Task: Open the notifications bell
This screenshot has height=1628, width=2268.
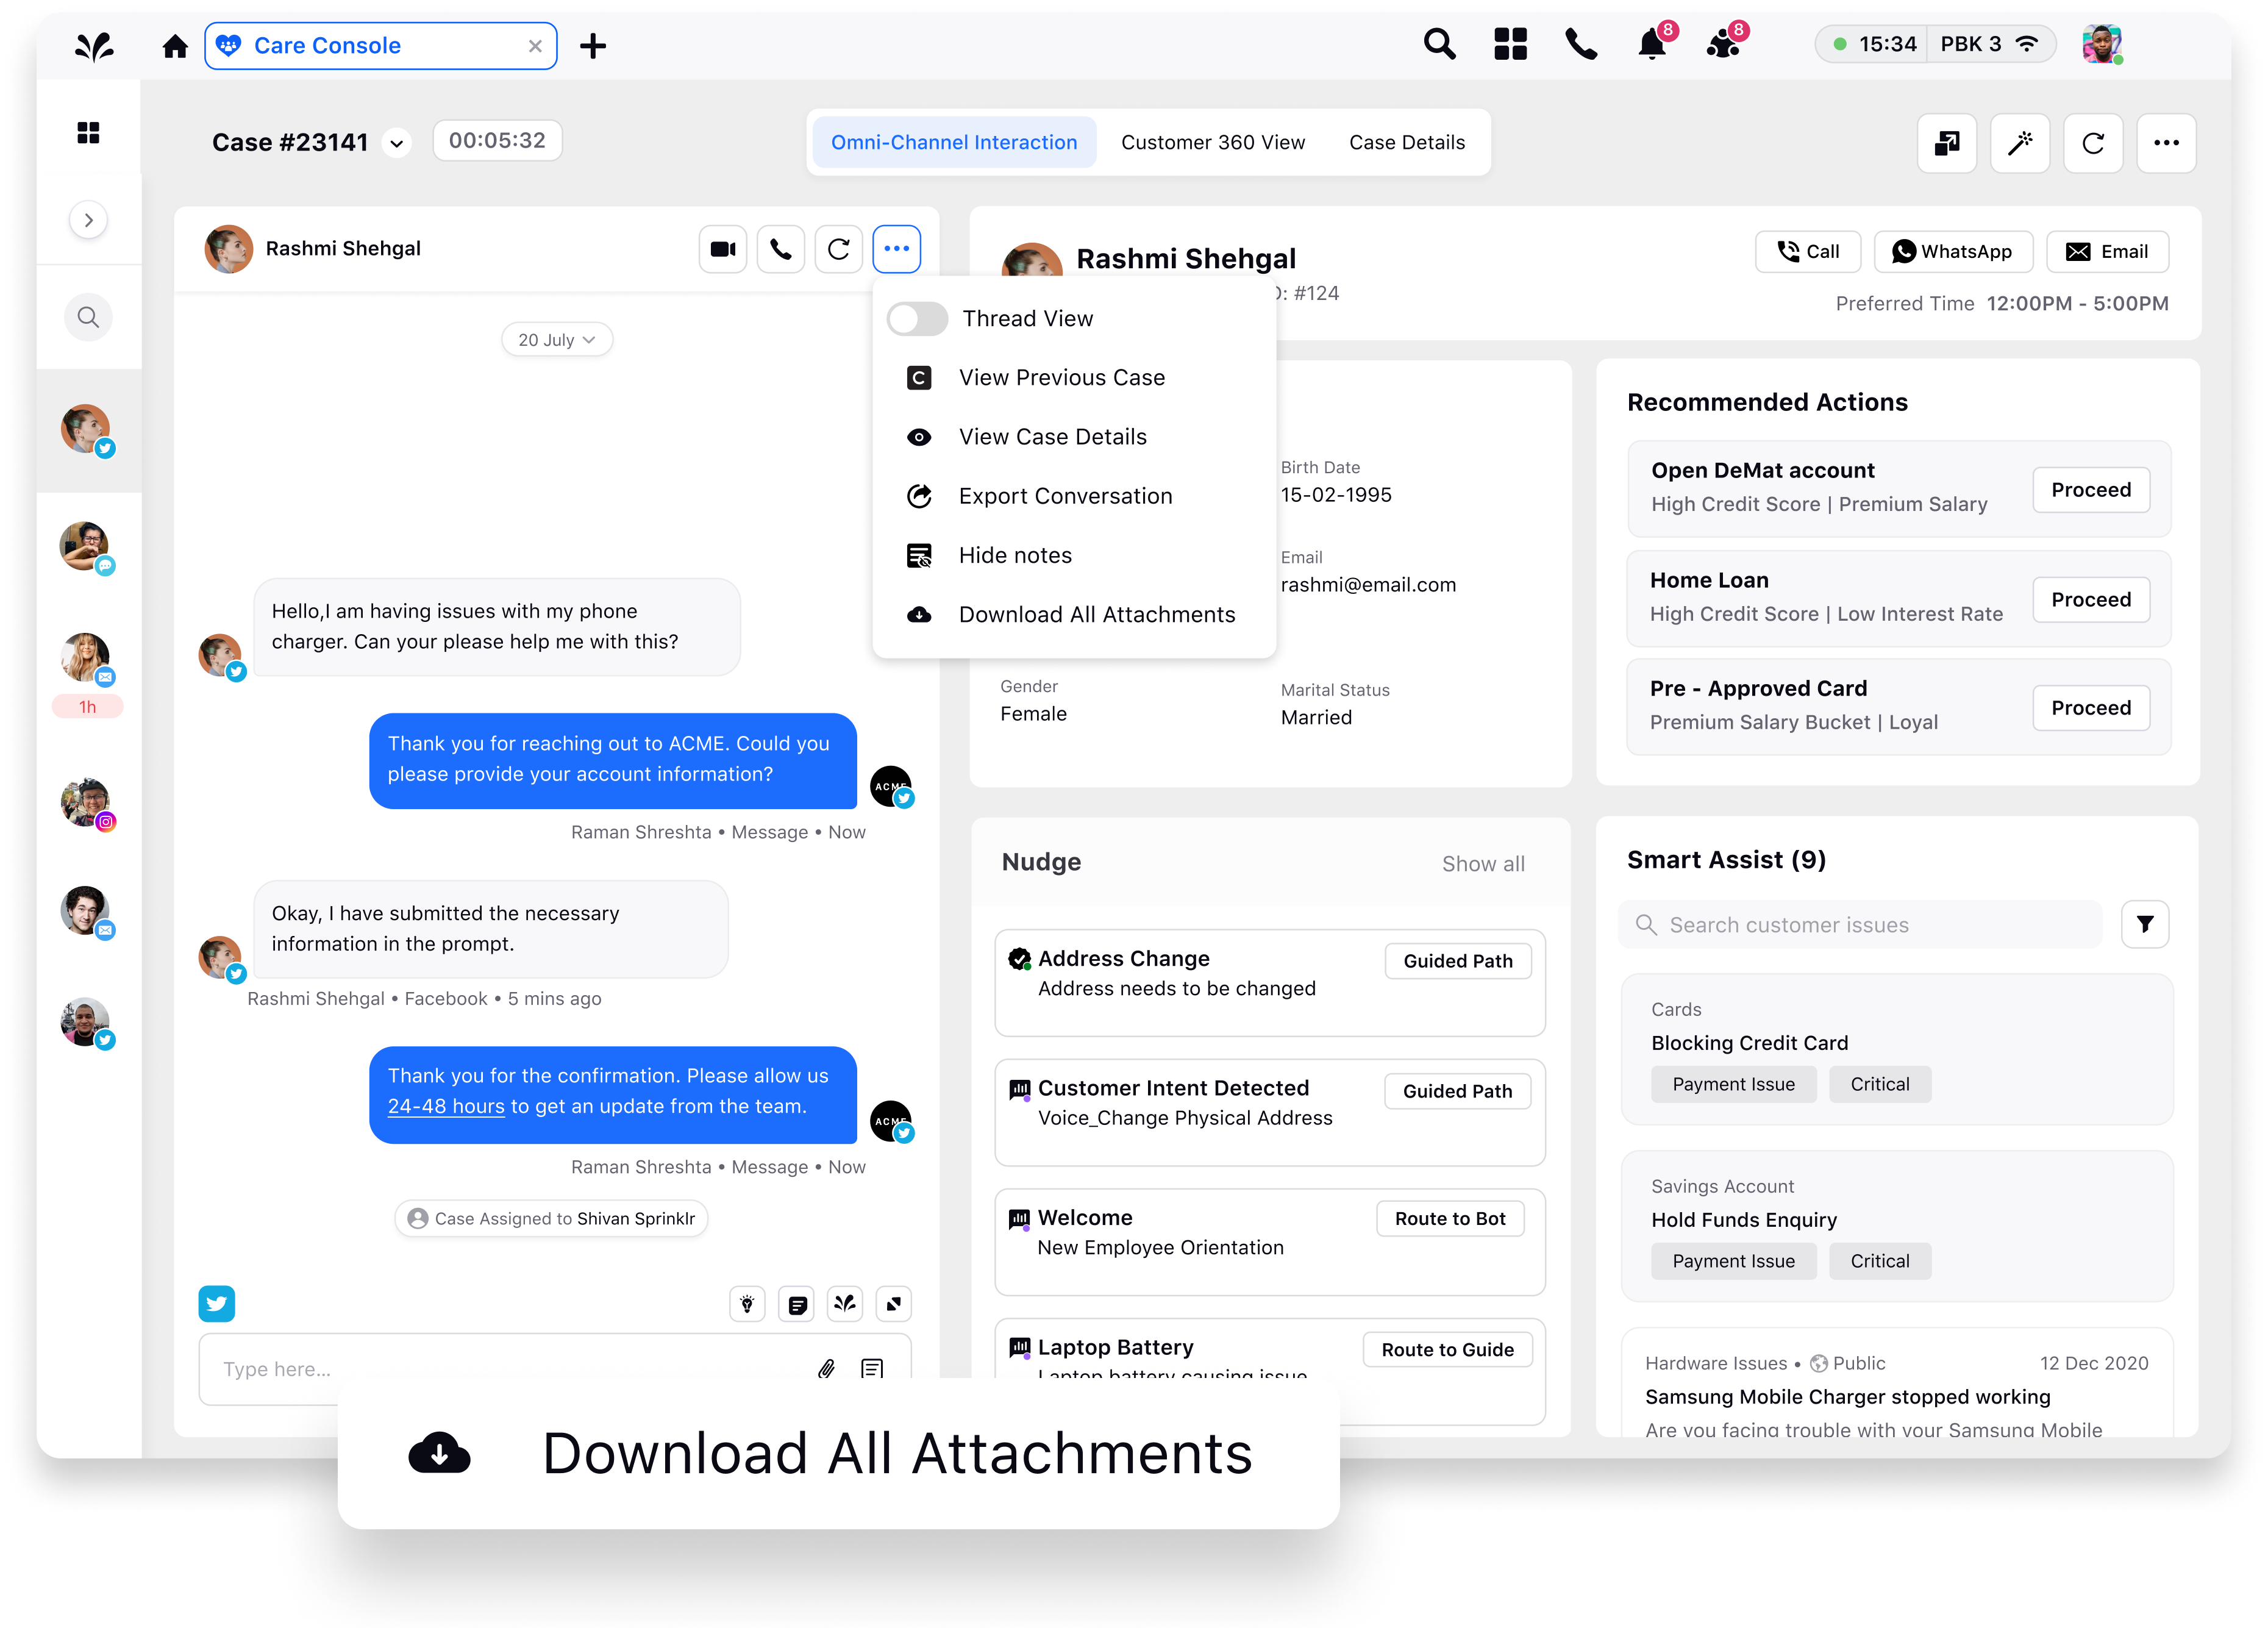Action: click(1651, 45)
